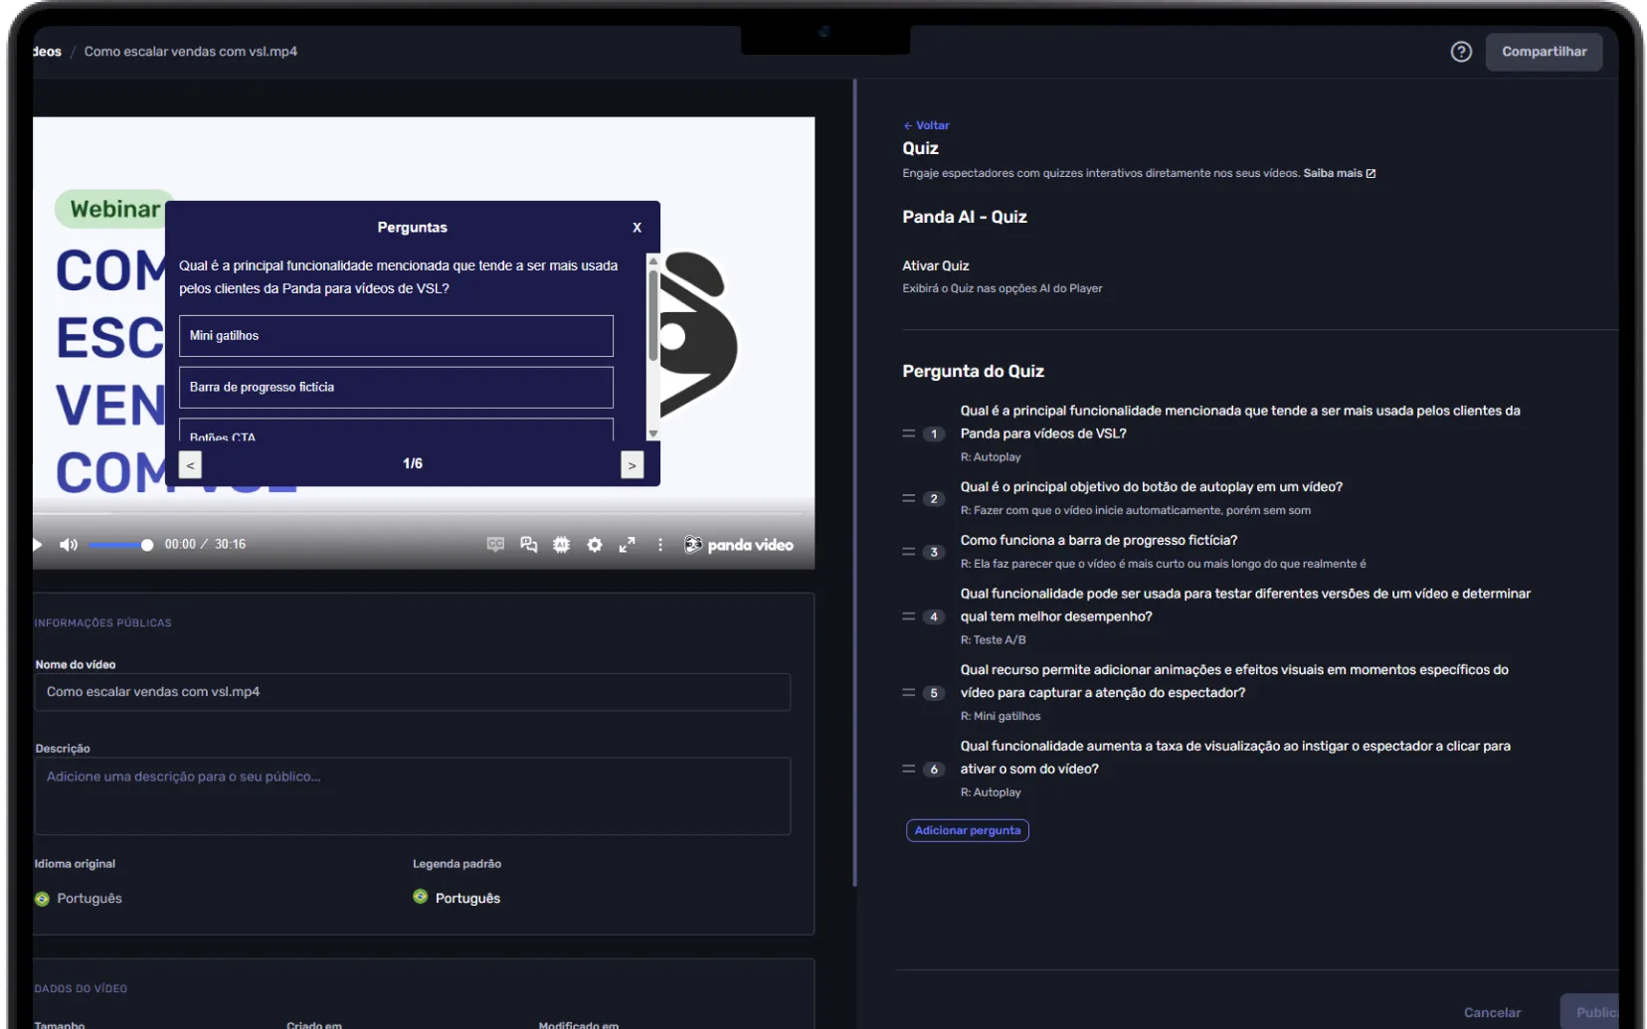Go back with Voltar link
Image resolution: width=1647 pixels, height=1029 pixels.
tap(926, 125)
